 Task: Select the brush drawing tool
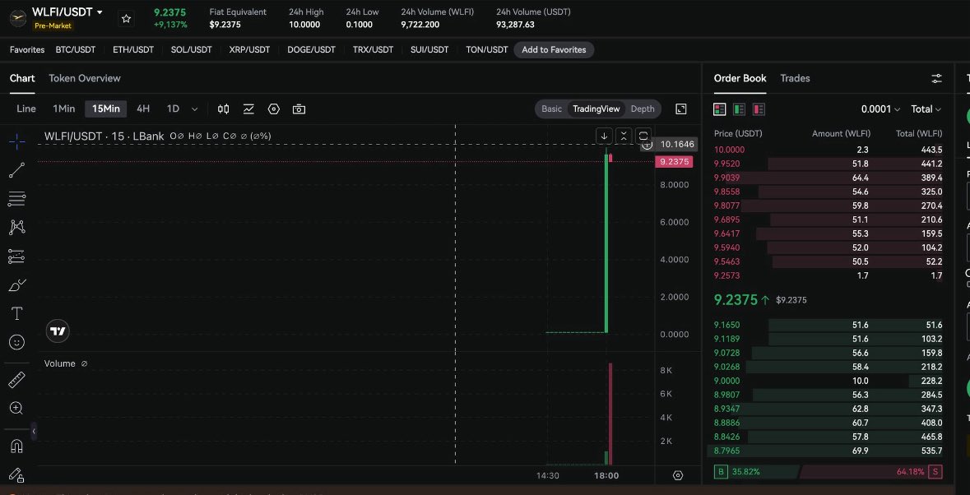point(17,285)
